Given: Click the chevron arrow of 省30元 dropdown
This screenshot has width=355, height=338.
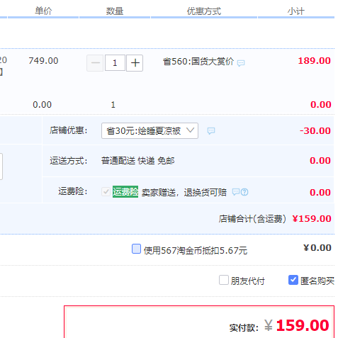Looking at the screenshot, I should [190, 130].
